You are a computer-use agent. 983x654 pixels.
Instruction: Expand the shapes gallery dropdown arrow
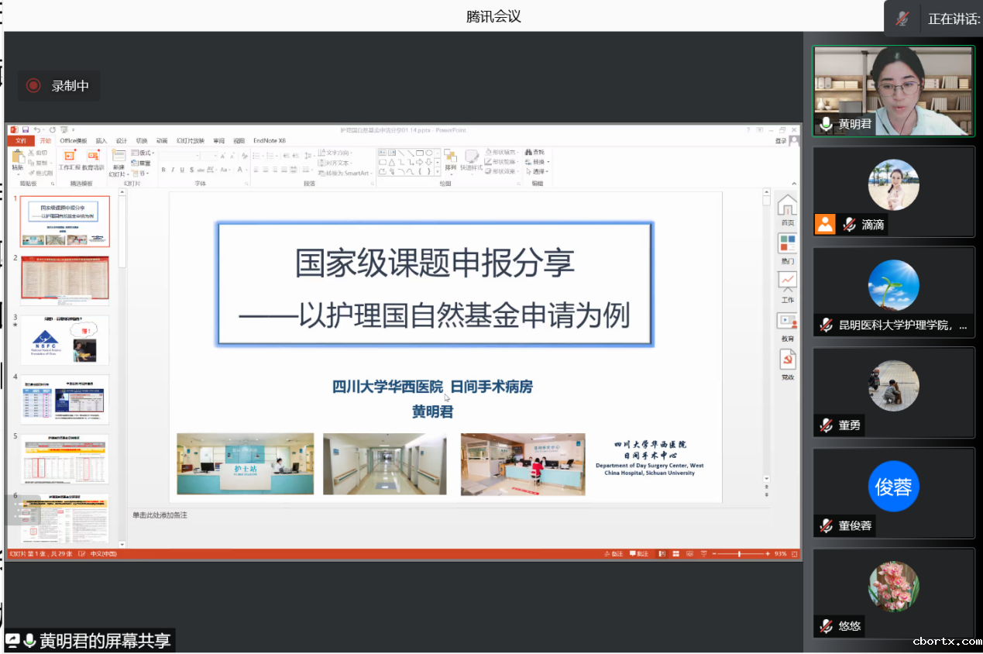coord(437,171)
